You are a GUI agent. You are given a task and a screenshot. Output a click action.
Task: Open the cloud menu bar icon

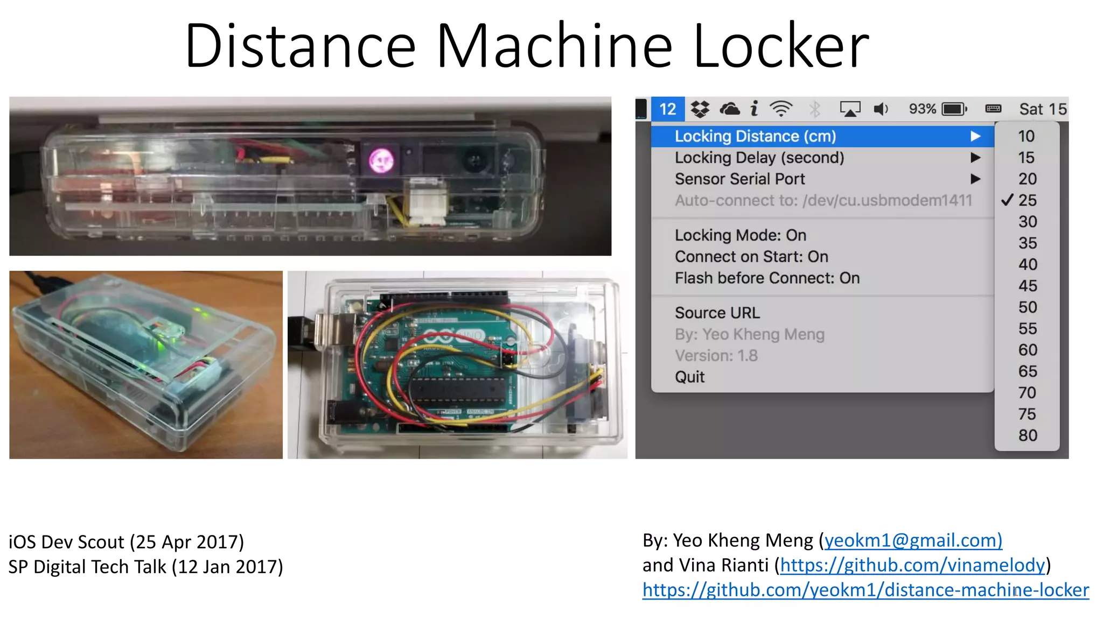tap(730, 109)
